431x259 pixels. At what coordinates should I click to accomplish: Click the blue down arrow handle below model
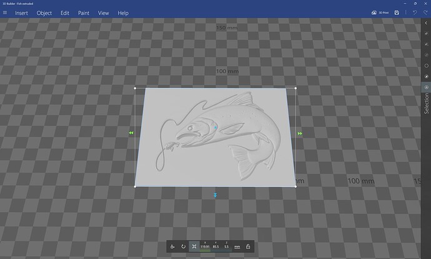[215, 195]
